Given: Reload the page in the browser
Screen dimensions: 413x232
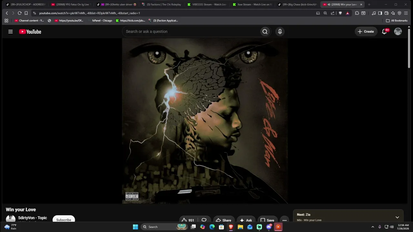Looking at the screenshot, I should pos(20,13).
